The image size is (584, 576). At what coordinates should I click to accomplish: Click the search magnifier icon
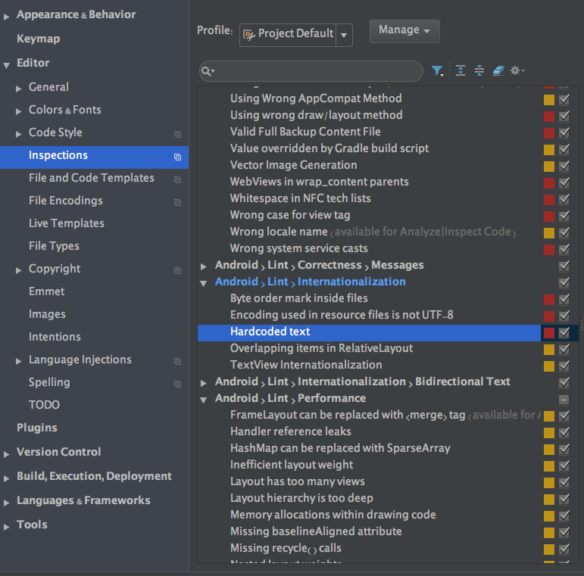(207, 71)
